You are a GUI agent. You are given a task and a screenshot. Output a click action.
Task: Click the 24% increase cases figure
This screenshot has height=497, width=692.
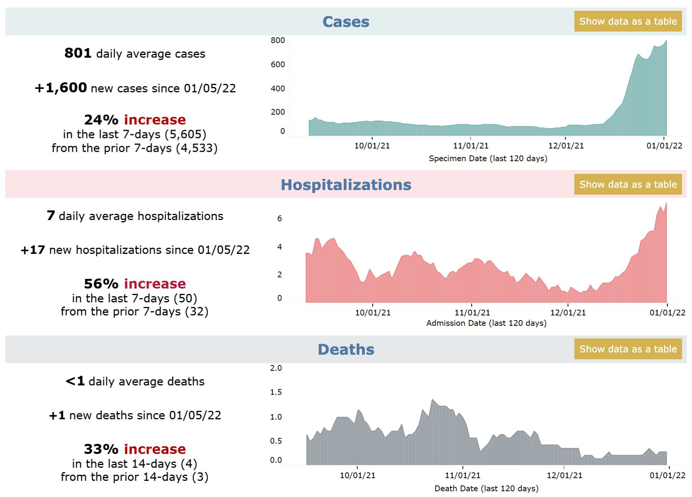[x=135, y=120]
